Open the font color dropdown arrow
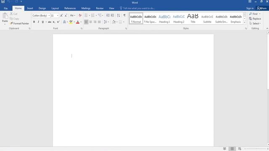269x151 pixels. tap(81, 22)
